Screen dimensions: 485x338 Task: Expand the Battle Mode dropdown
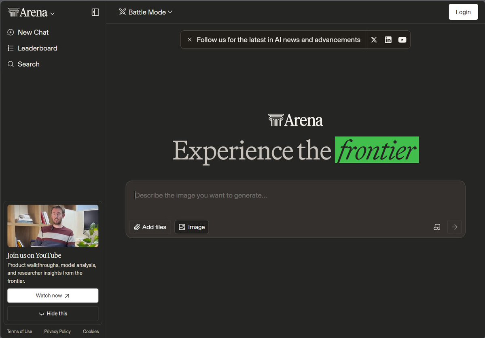[146, 12]
